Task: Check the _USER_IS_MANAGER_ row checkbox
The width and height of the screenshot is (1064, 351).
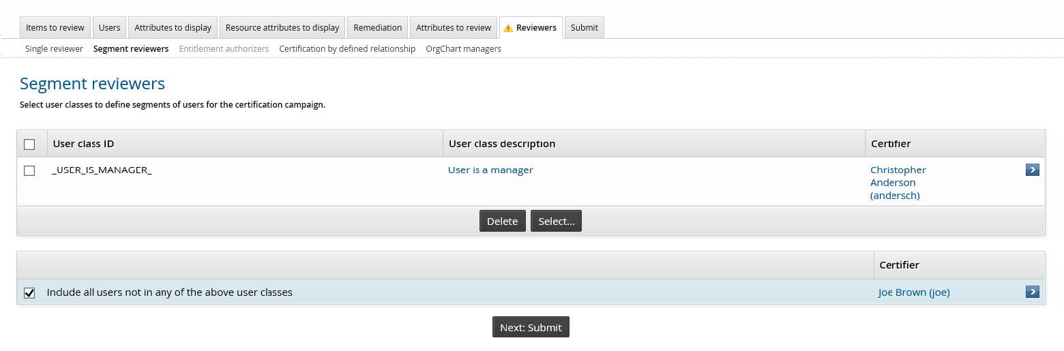Action: click(x=29, y=170)
